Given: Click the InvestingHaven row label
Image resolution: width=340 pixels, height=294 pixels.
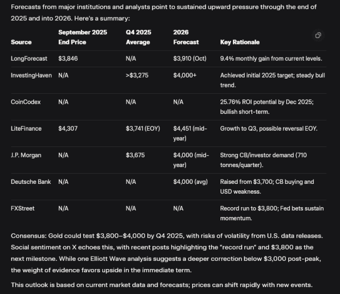Looking at the screenshot, I should pyautogui.click(x=31, y=75).
